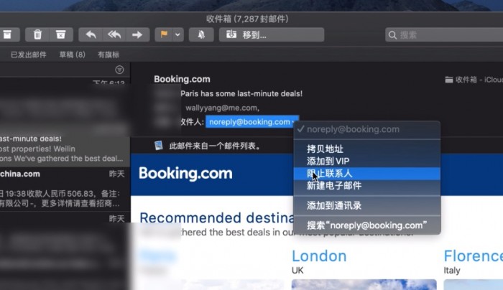Screen dimensions: 503x290
Task: Click Booking.com sender name in header
Action: point(182,79)
